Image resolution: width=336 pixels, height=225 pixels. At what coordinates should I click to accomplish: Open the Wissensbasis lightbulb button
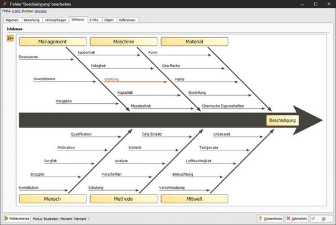pos(270,219)
